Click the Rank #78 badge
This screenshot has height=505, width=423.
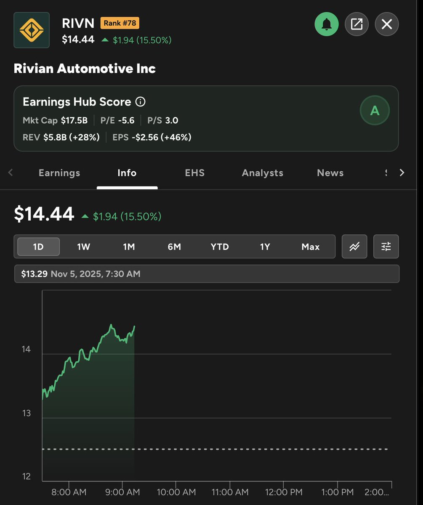[120, 23]
